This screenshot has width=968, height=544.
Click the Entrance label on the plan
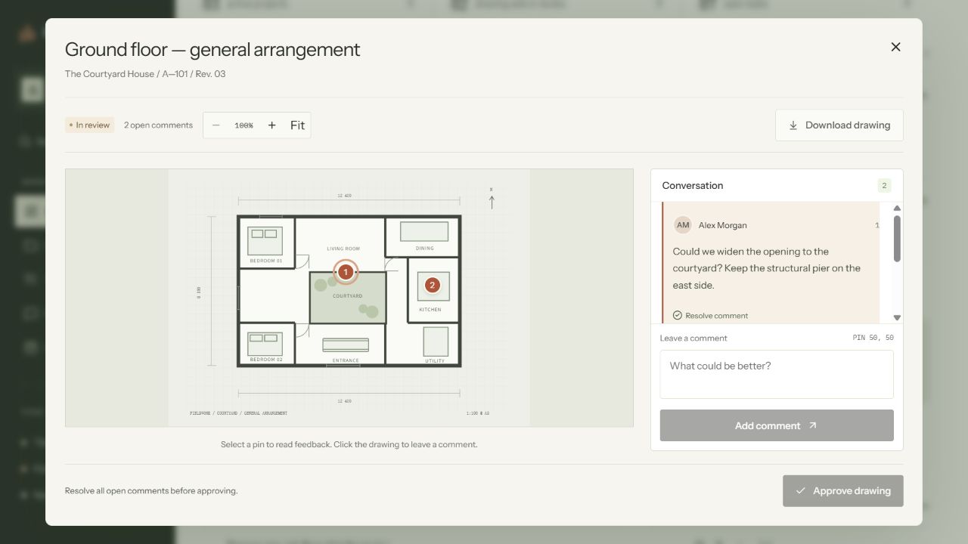click(x=346, y=360)
